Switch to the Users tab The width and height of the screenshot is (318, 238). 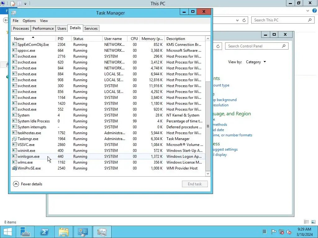[62, 29]
